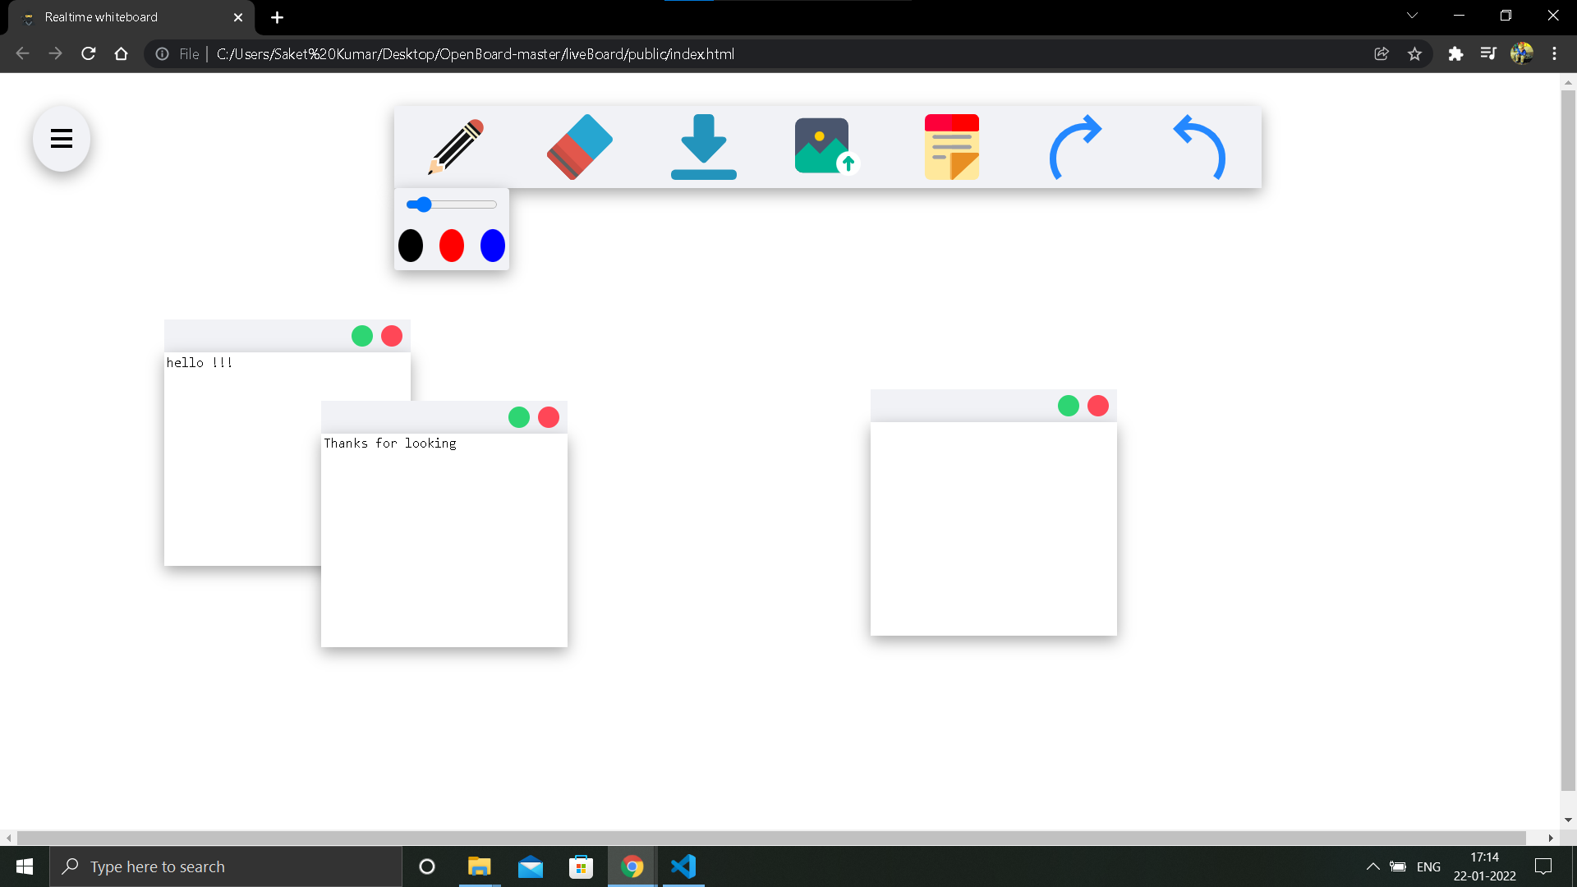Screen dimensions: 1577x887
Task: Minimize the 'hello !!!' sticky note
Action: coord(362,335)
